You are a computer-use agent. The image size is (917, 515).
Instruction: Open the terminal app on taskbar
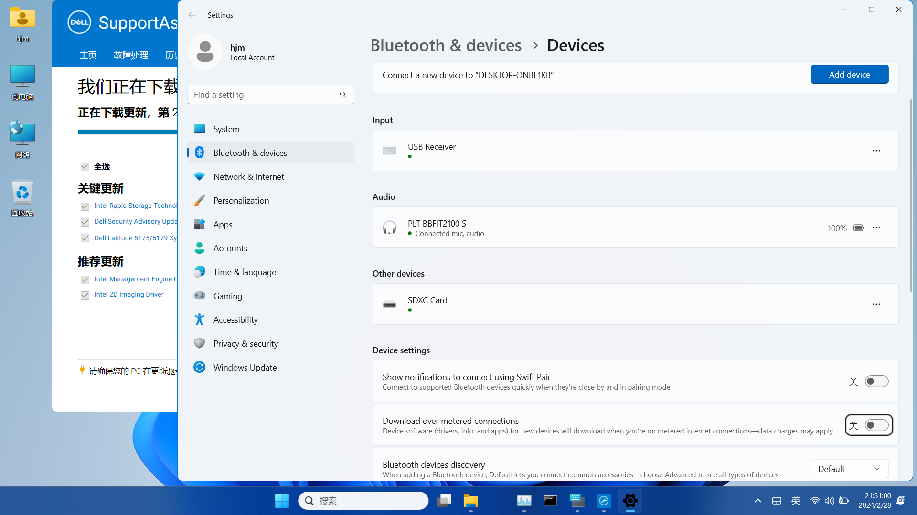point(550,501)
